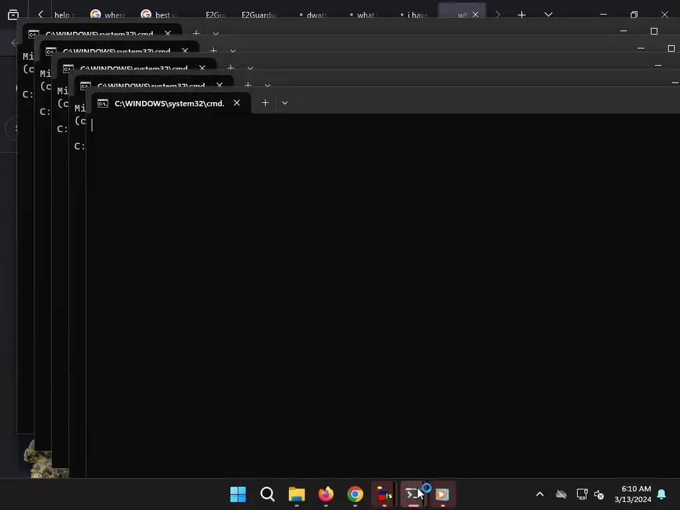
Task: Minimize the rearmost terminal window
Action: pyautogui.click(x=624, y=31)
